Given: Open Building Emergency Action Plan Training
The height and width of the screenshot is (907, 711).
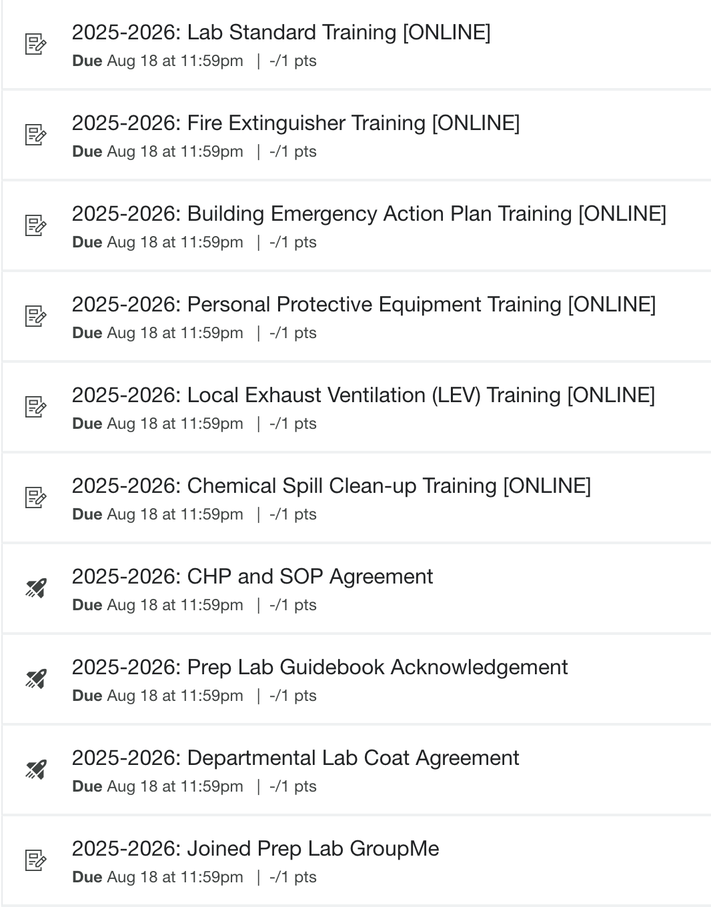Looking at the screenshot, I should point(369,213).
